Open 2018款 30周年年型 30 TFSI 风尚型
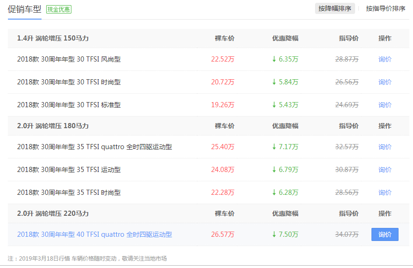This screenshot has height=268, width=413. 69,59
